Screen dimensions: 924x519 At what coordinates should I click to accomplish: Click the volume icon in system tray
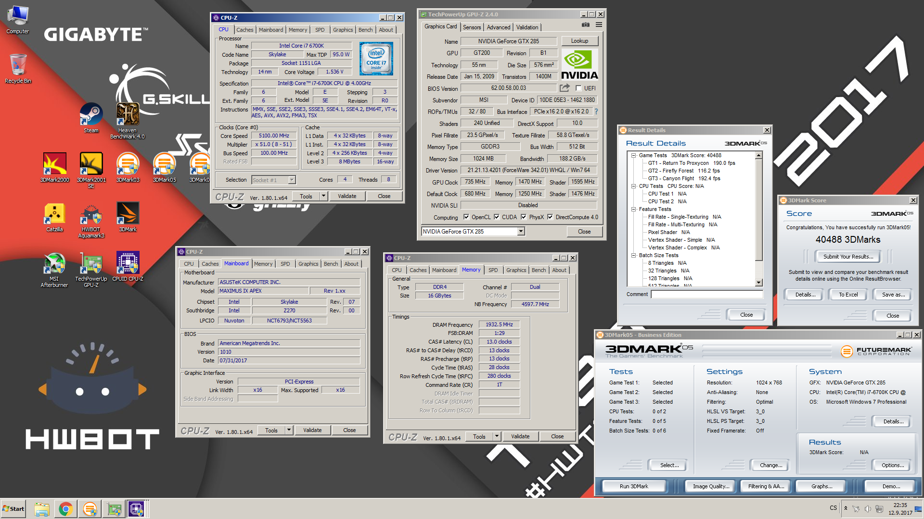point(868,509)
